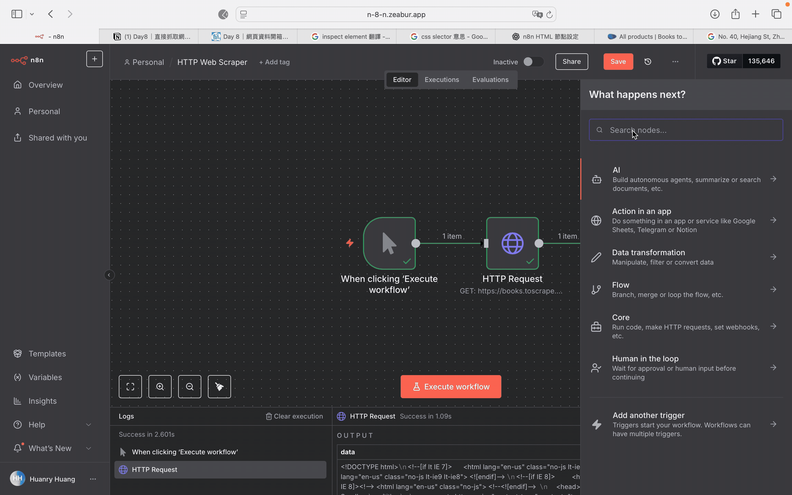Switch to inspect element 翻譯 browser tab
The width and height of the screenshot is (792, 495).
pos(346,37)
